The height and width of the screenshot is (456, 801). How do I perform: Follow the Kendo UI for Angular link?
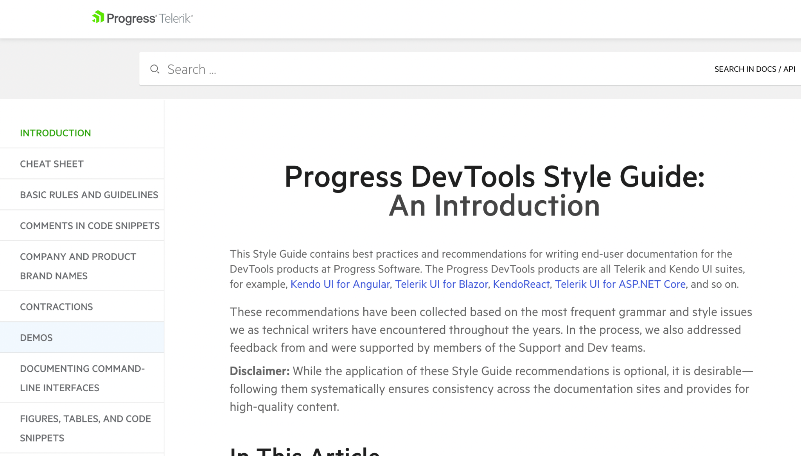click(x=340, y=284)
